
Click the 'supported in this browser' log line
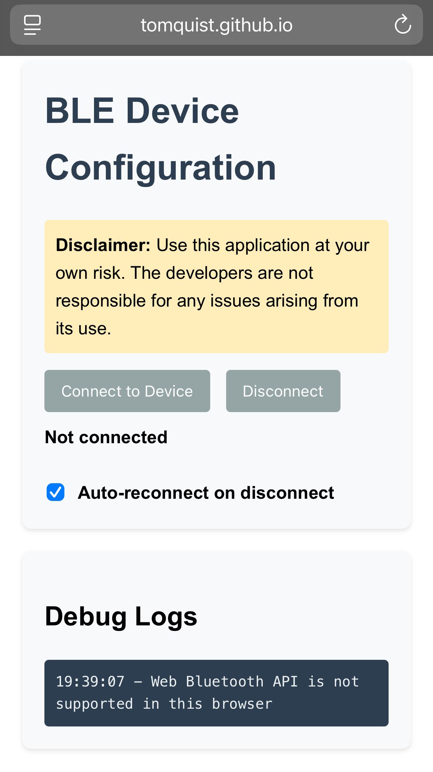click(x=164, y=704)
